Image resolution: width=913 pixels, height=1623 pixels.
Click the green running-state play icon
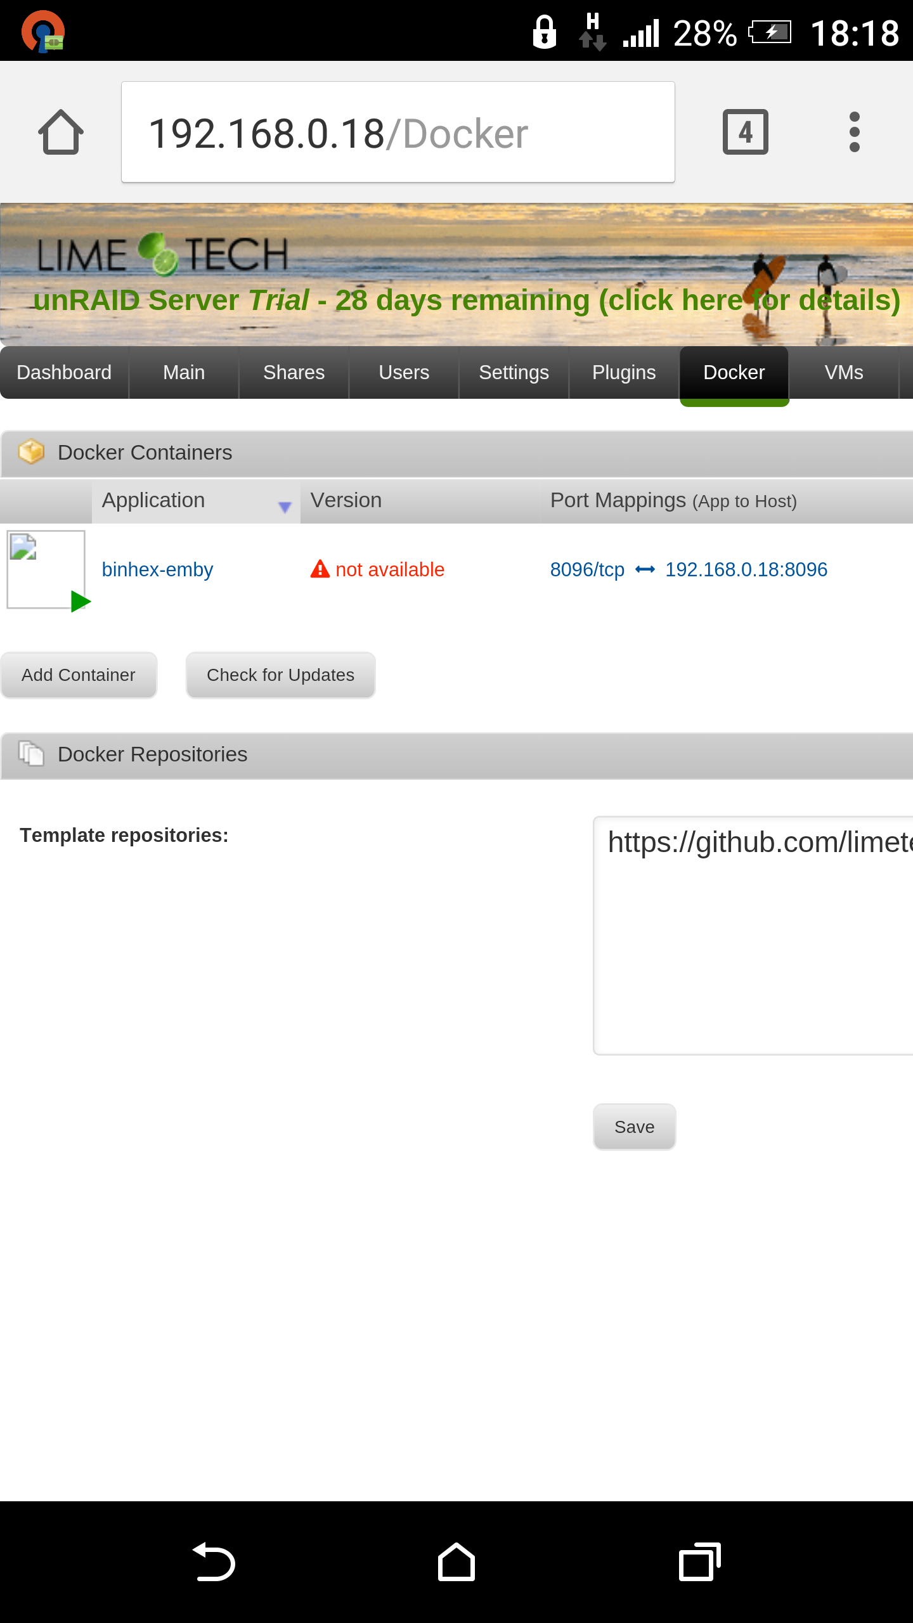coord(81,601)
